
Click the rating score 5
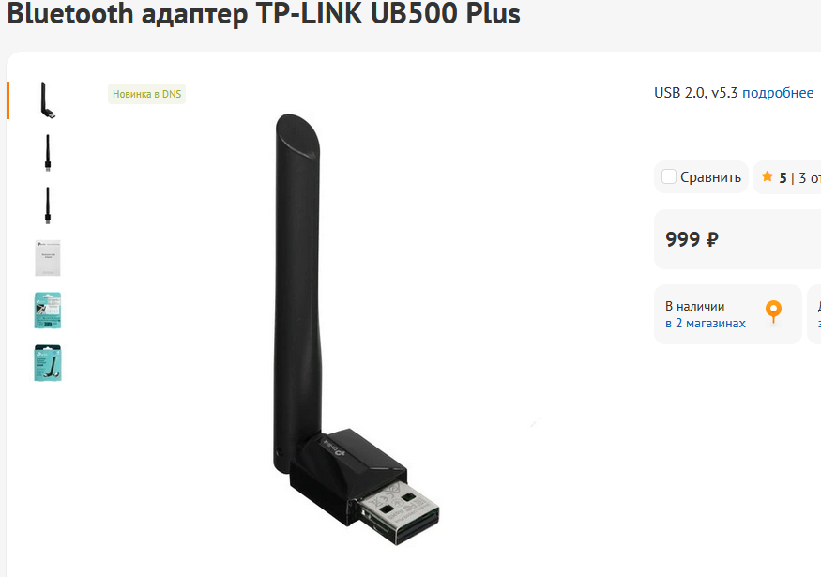click(x=783, y=178)
